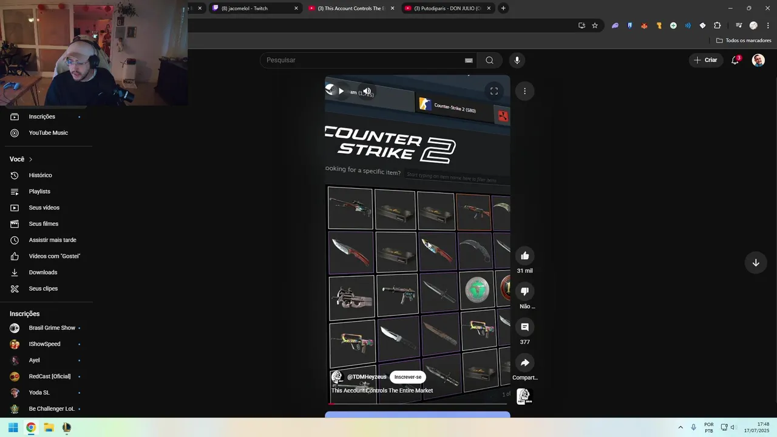Open the blue shield extension
This screenshot has height=437, width=777.
(629, 25)
